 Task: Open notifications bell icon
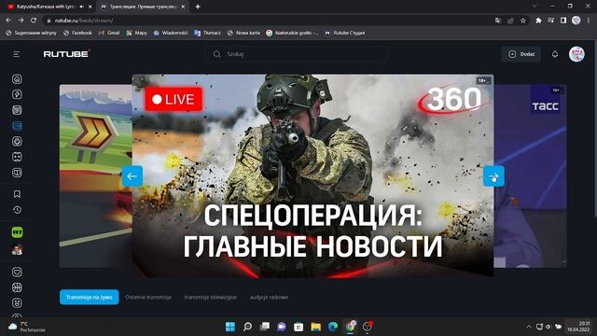click(555, 54)
